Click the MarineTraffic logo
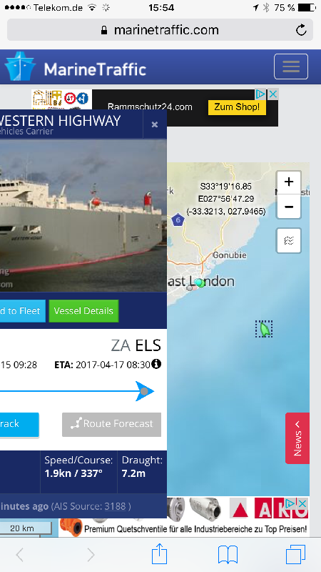 click(76, 67)
